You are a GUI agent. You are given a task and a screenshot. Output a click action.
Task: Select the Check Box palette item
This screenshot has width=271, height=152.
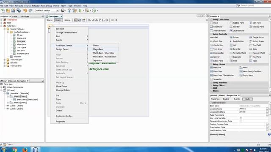[216, 41]
